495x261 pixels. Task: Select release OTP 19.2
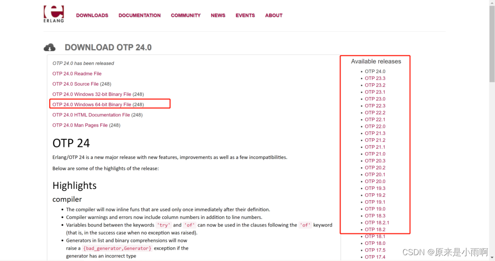click(x=375, y=195)
